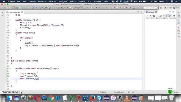The image size is (181, 102).
Task: Click the Run Last Tool icon with red toolbox
Action: pos(49,8)
